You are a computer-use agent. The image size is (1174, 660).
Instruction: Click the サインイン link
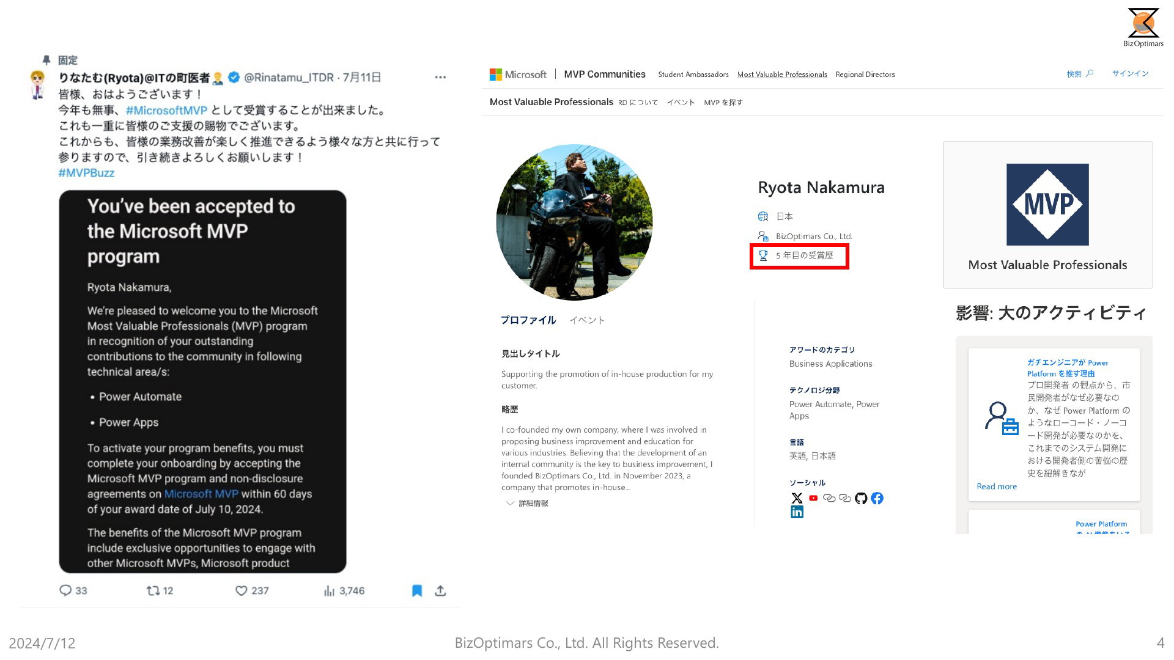tap(1130, 73)
